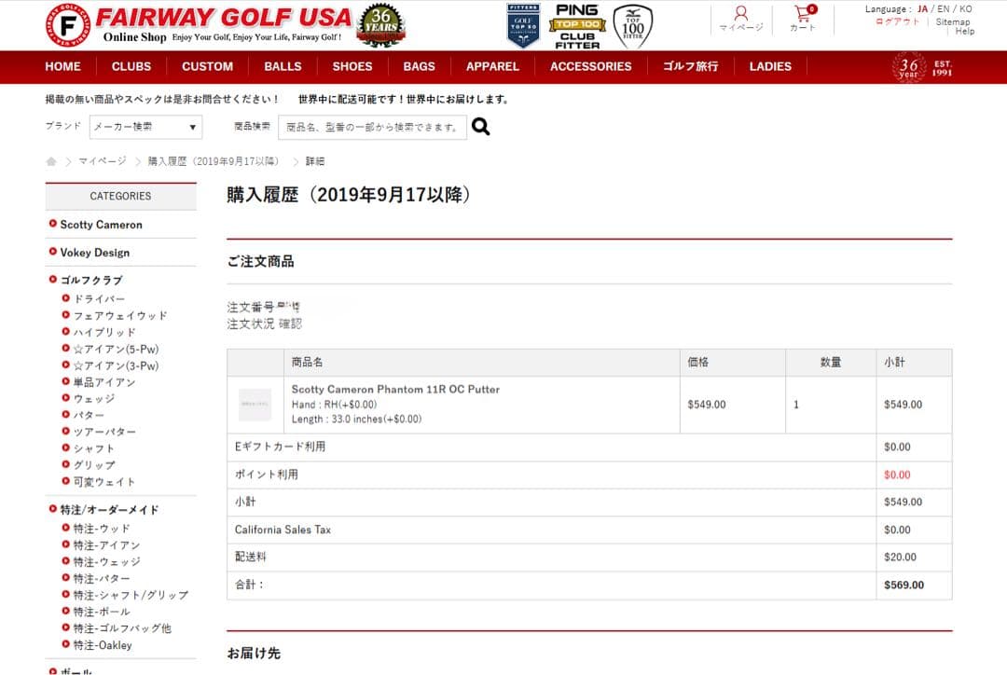This screenshot has width=1007, height=675.
Task: Open the メーカー検索 brand dropdown
Action: [145, 127]
